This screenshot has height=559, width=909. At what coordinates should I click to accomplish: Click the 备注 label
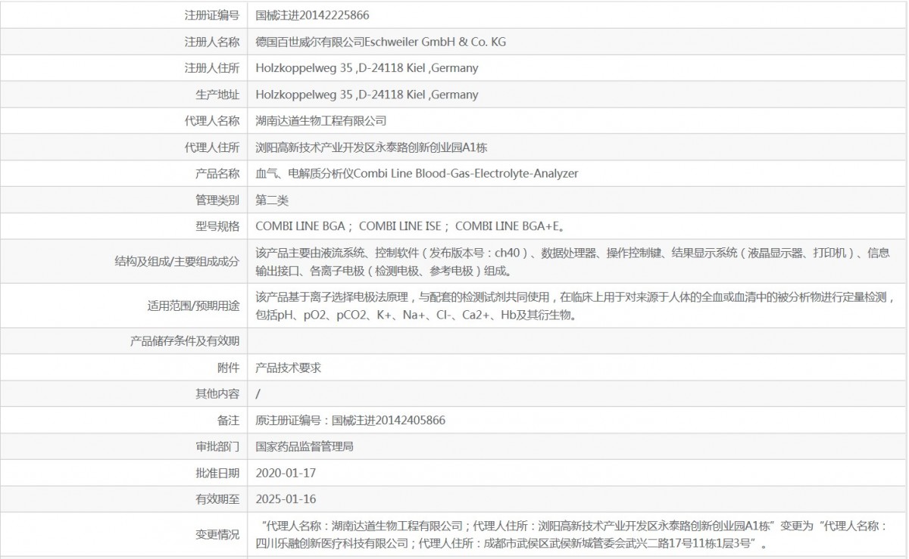coord(228,421)
